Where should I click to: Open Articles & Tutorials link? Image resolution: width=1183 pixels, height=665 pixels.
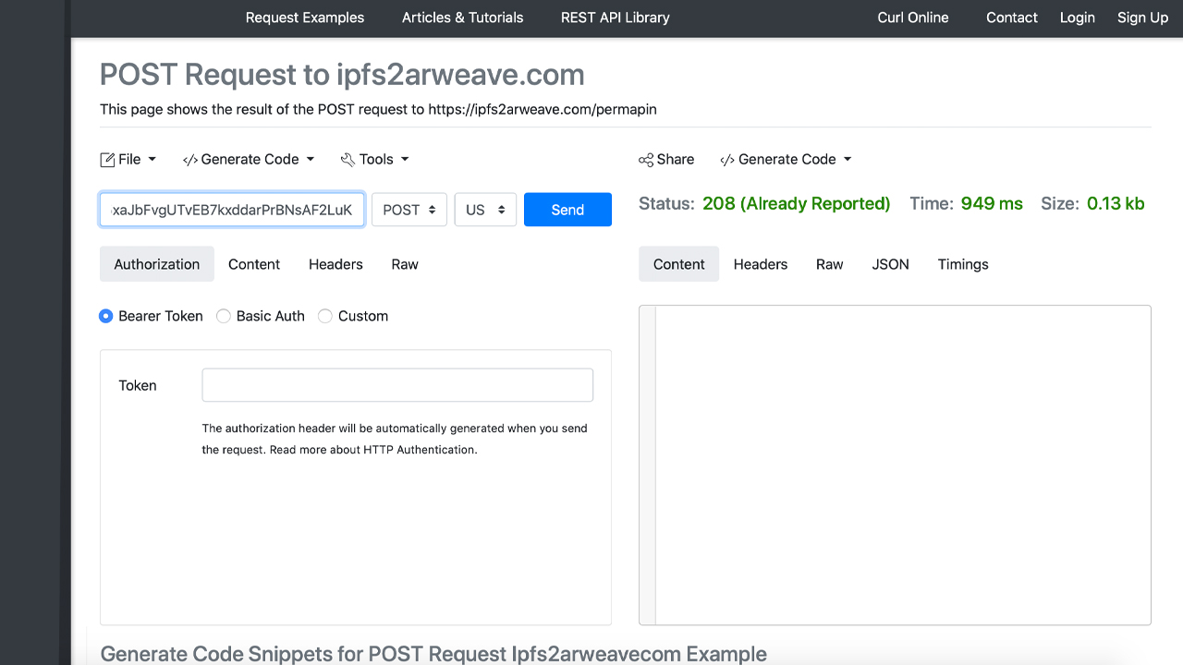(x=462, y=18)
